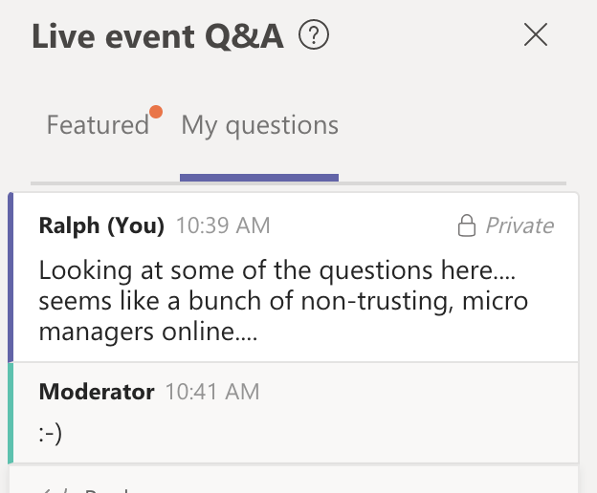Screen dimensions: 597x493
Task: Click the italic Private label
Action: (x=520, y=225)
